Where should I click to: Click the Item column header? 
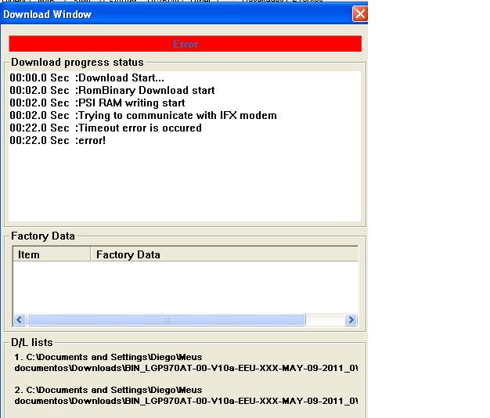(52, 254)
